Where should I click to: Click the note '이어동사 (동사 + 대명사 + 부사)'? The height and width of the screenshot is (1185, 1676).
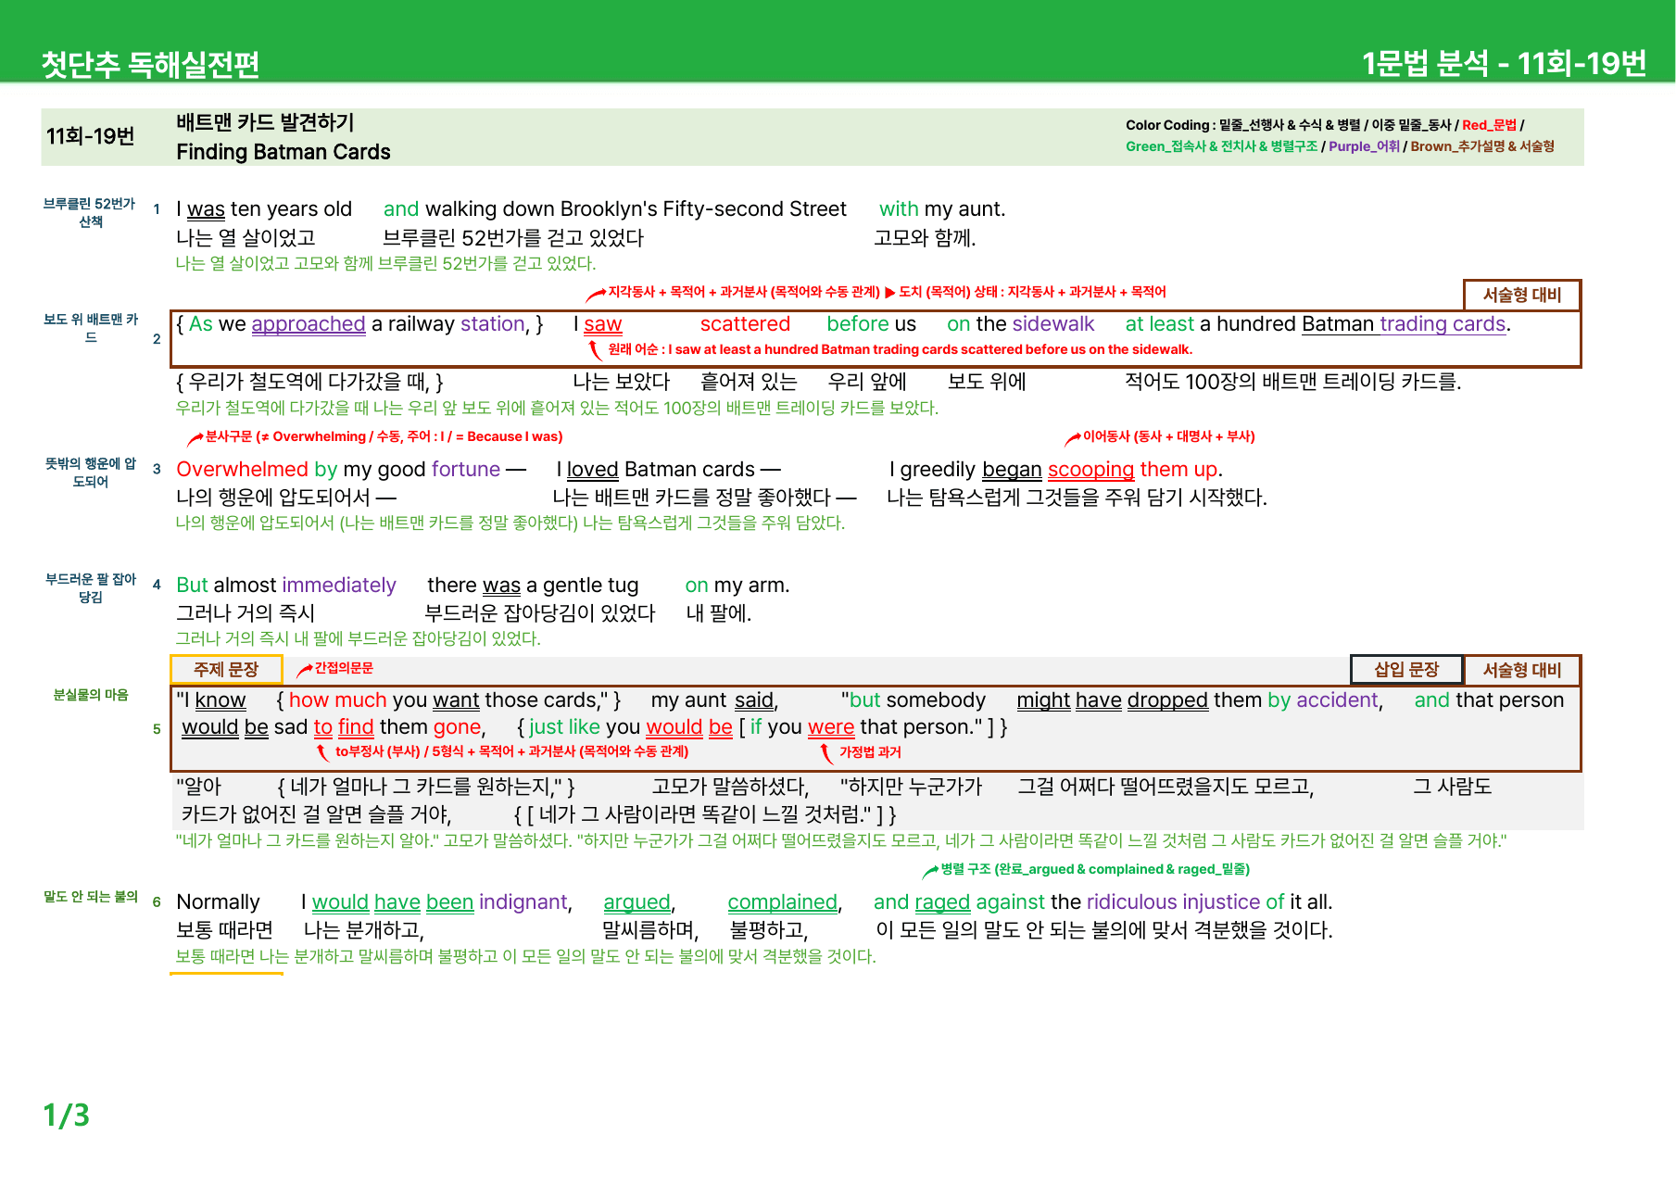click(x=1168, y=436)
